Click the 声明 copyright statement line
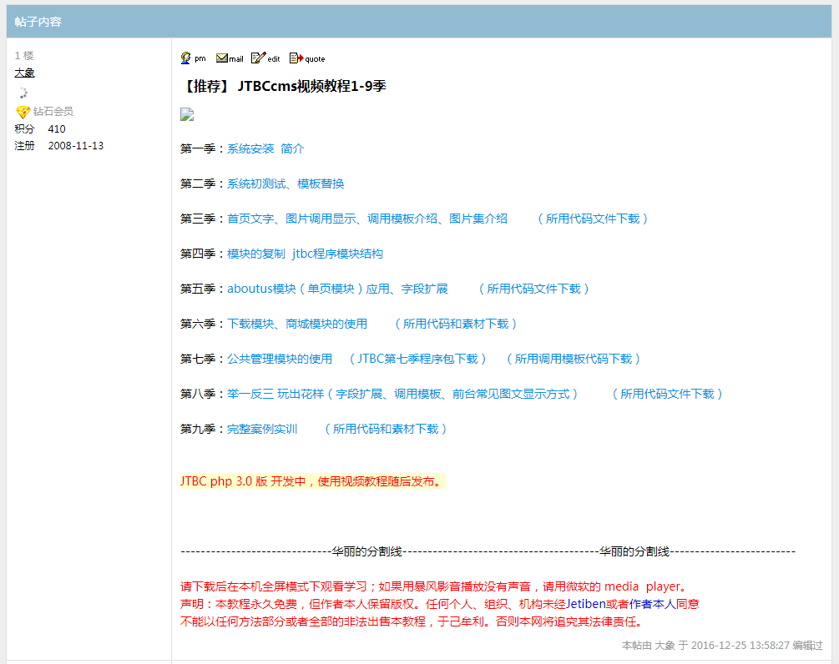The image size is (839, 664). (440, 604)
